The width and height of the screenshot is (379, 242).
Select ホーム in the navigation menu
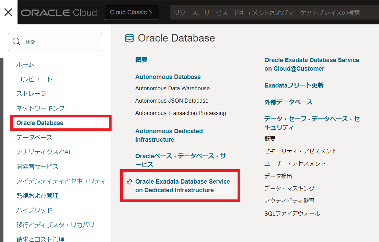25,65
